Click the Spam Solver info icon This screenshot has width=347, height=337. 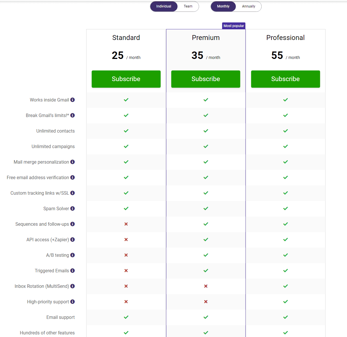pos(72,208)
